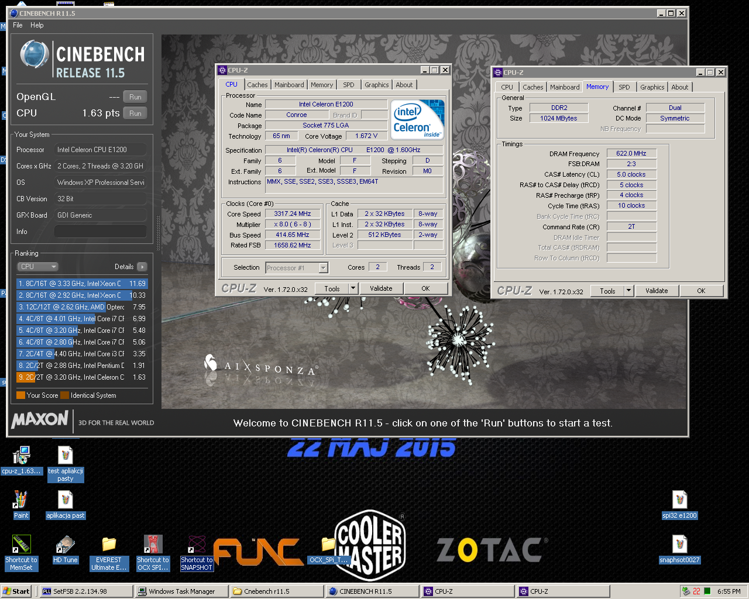Select ranking row 9, 2C/2T Intel Celeron
Image resolution: width=749 pixels, height=599 pixels.
point(82,377)
